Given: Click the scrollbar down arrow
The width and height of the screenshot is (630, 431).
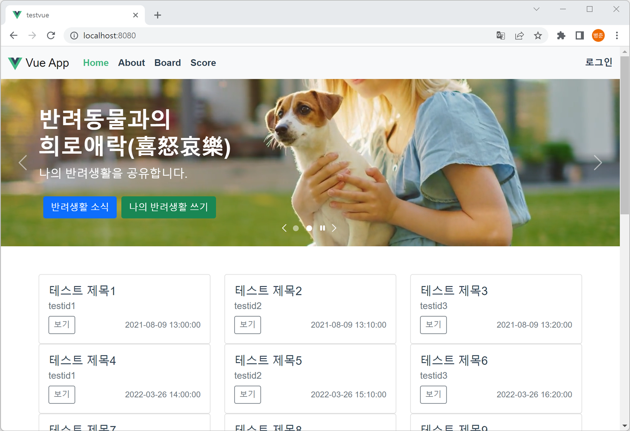Looking at the screenshot, I should tap(625, 426).
